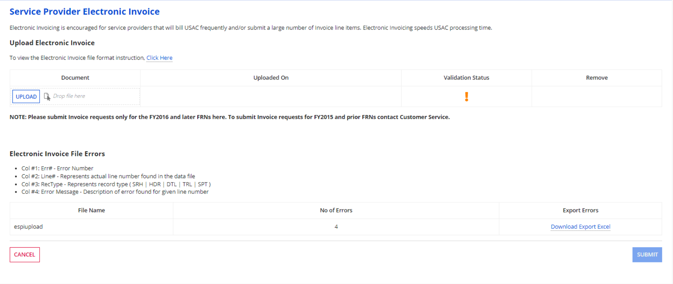673x284 pixels.
Task: Click the CANCEL button
Action: click(x=25, y=255)
